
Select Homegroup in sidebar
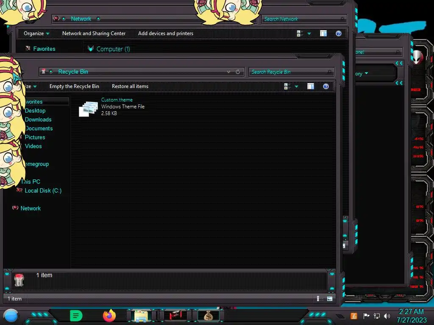point(37,164)
